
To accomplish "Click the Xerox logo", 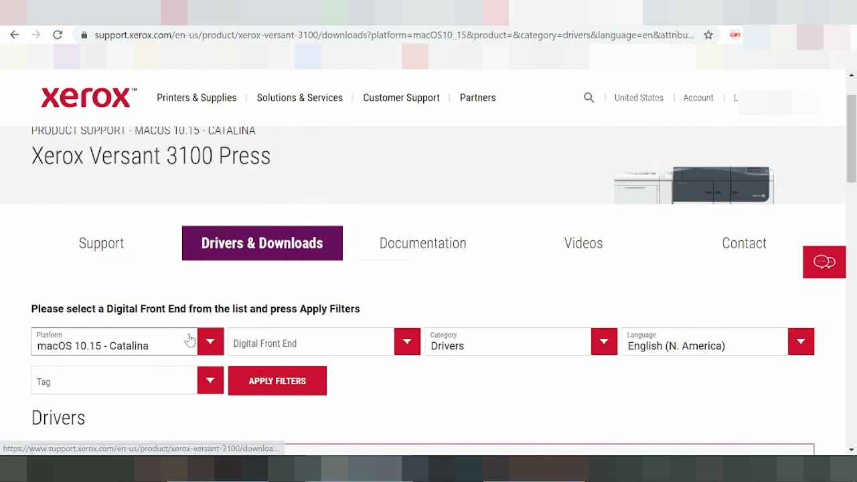I will pyautogui.click(x=88, y=98).
